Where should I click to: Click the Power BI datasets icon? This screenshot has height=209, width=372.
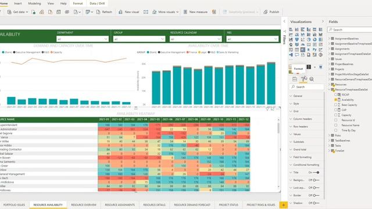coord(42,12)
